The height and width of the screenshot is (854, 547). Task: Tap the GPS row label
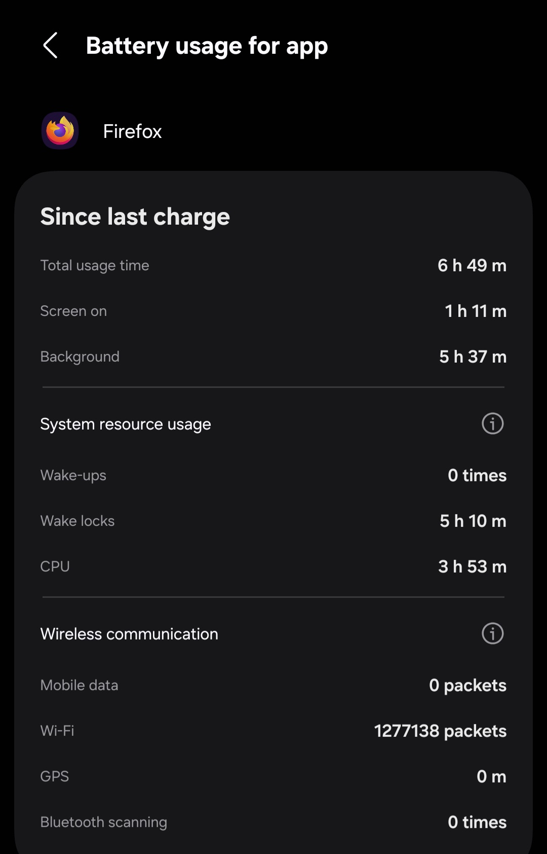[x=54, y=776]
